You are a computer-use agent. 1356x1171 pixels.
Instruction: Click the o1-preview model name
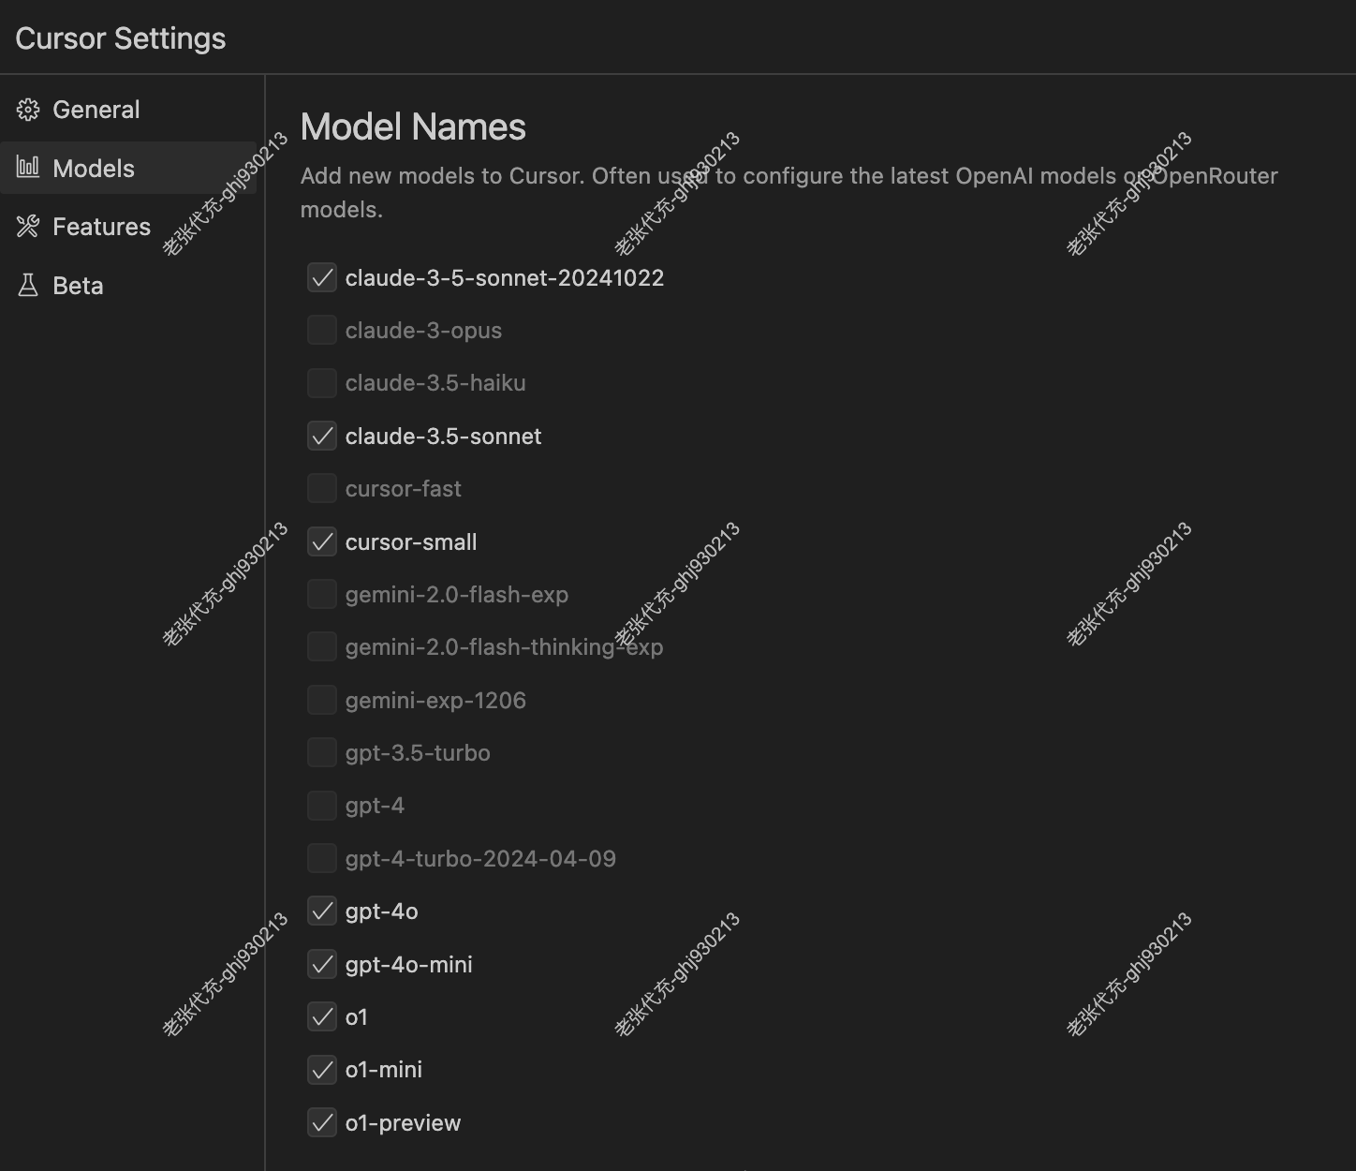(x=403, y=1123)
